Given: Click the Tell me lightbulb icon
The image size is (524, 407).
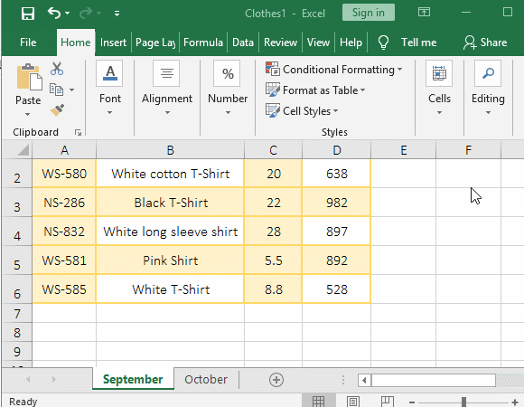Looking at the screenshot, I should [x=383, y=43].
